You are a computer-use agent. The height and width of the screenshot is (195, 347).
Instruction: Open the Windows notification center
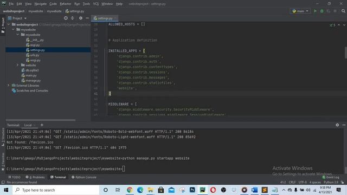click(x=338, y=190)
